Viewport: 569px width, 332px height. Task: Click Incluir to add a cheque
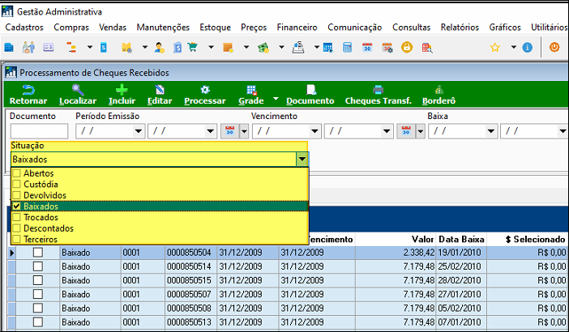pos(122,90)
